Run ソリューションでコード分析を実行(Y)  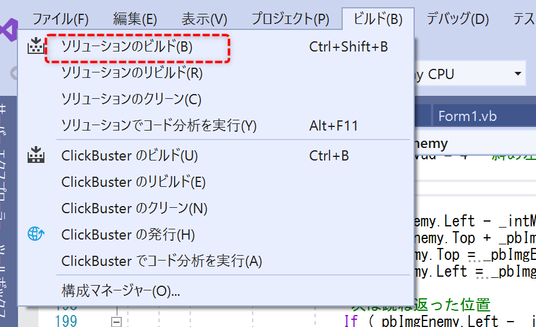point(215,126)
